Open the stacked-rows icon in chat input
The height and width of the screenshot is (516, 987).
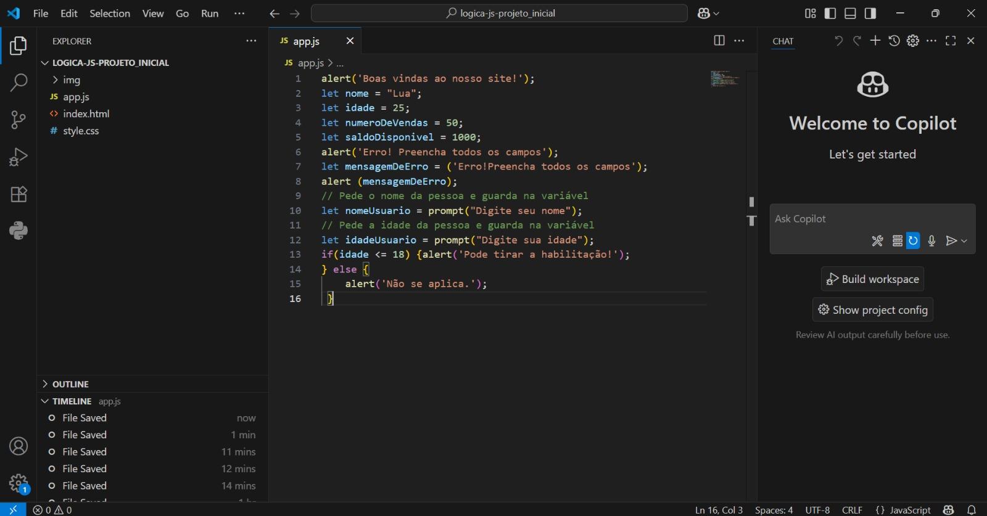(x=898, y=241)
